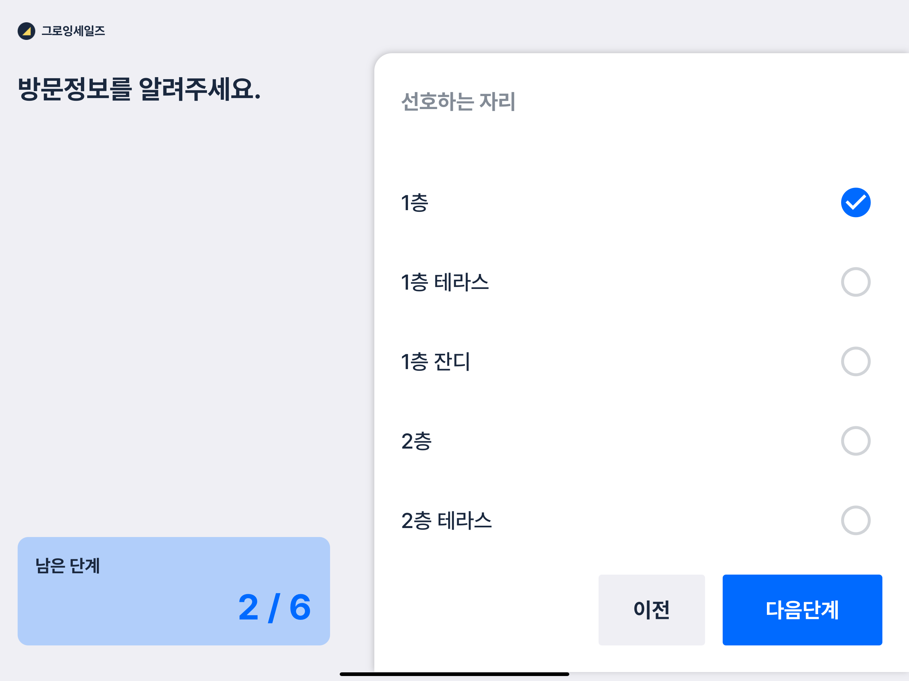Choose the 1층 테라스 text label
The height and width of the screenshot is (681, 909).
click(x=445, y=283)
